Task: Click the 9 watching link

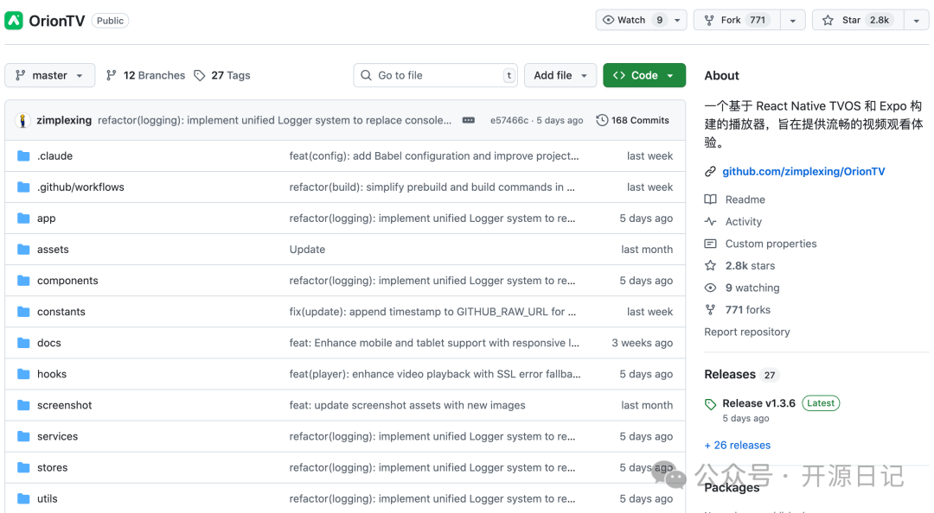Action: [x=752, y=288]
